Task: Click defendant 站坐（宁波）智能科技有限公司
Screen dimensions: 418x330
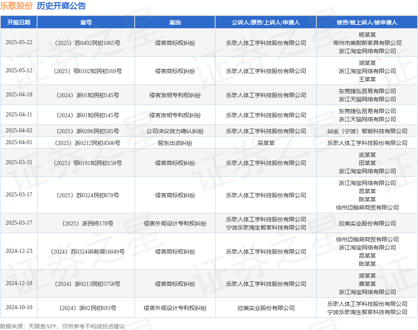Action: pos(367,131)
